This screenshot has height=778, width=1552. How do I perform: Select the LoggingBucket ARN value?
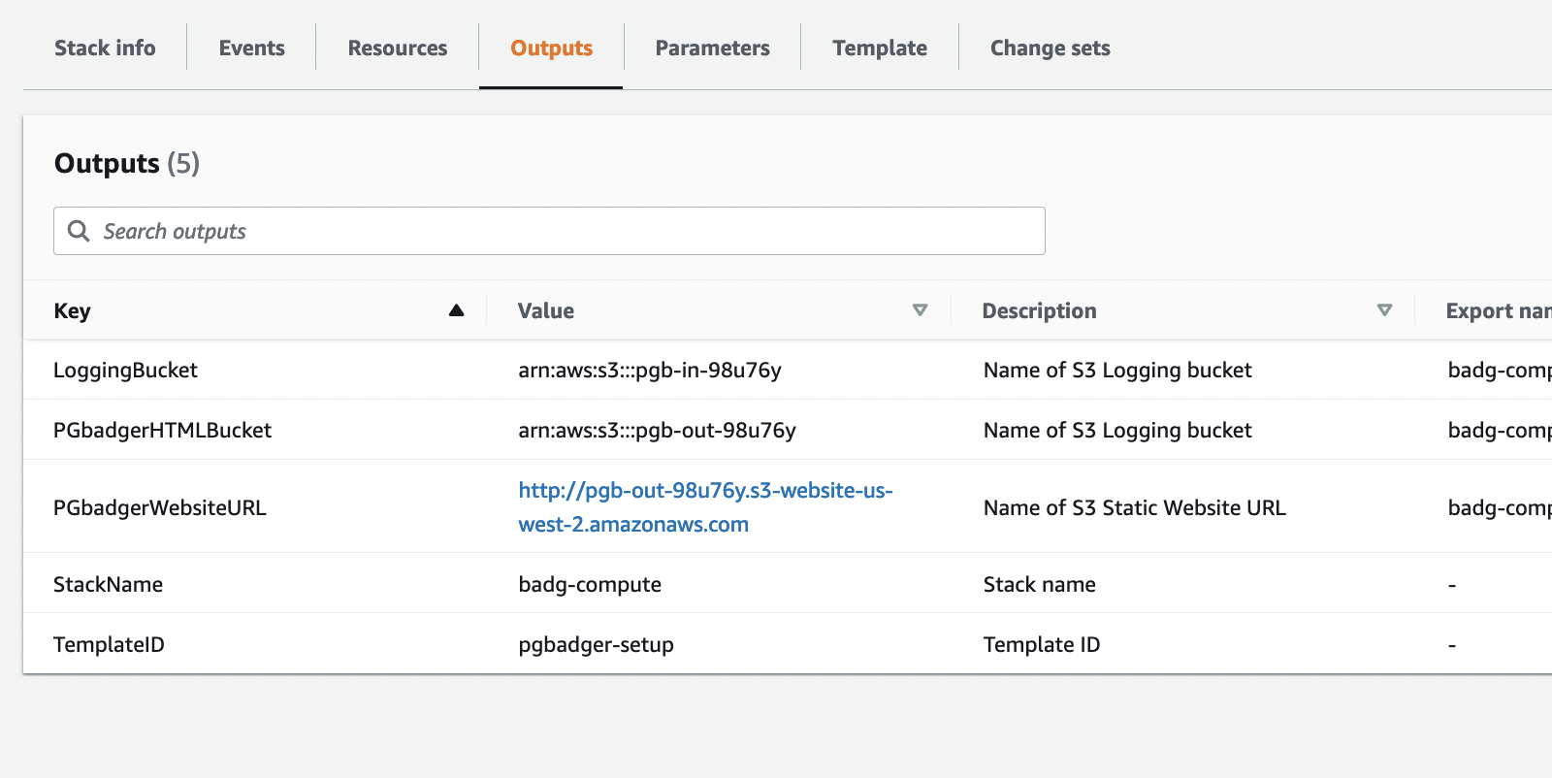tap(650, 371)
